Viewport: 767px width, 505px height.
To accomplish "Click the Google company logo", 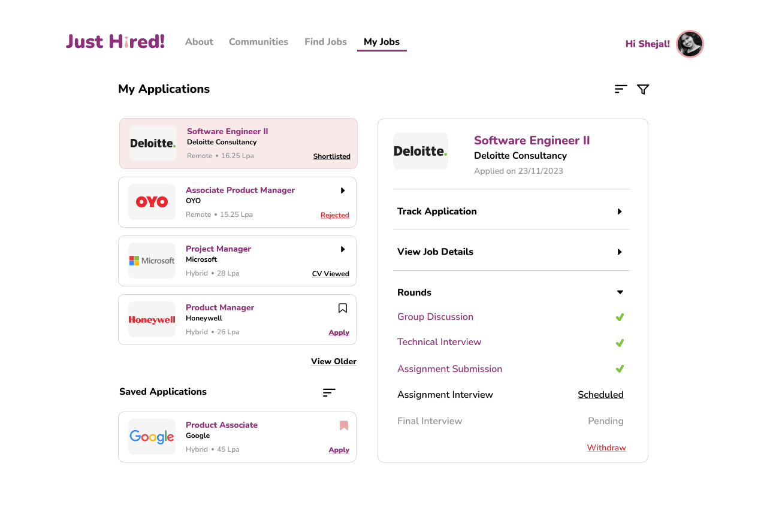I will tap(152, 437).
